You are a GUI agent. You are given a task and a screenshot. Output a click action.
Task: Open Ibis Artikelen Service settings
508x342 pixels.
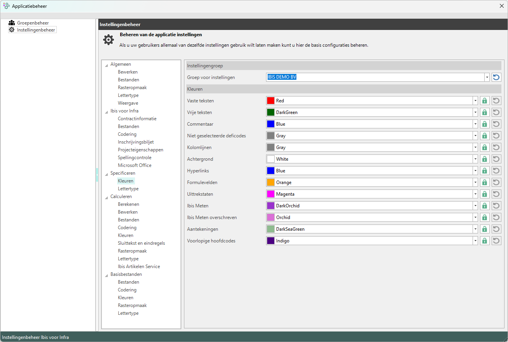click(x=139, y=267)
